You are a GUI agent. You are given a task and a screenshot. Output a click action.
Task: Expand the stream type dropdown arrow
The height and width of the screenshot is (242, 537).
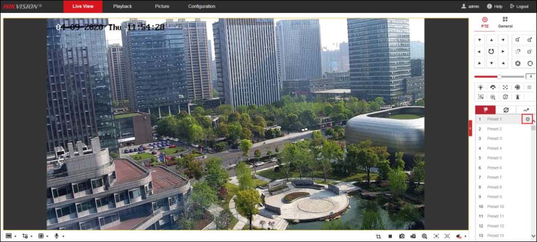tap(31, 236)
